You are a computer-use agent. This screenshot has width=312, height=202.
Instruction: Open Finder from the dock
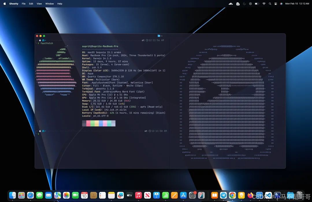pos(12,195)
